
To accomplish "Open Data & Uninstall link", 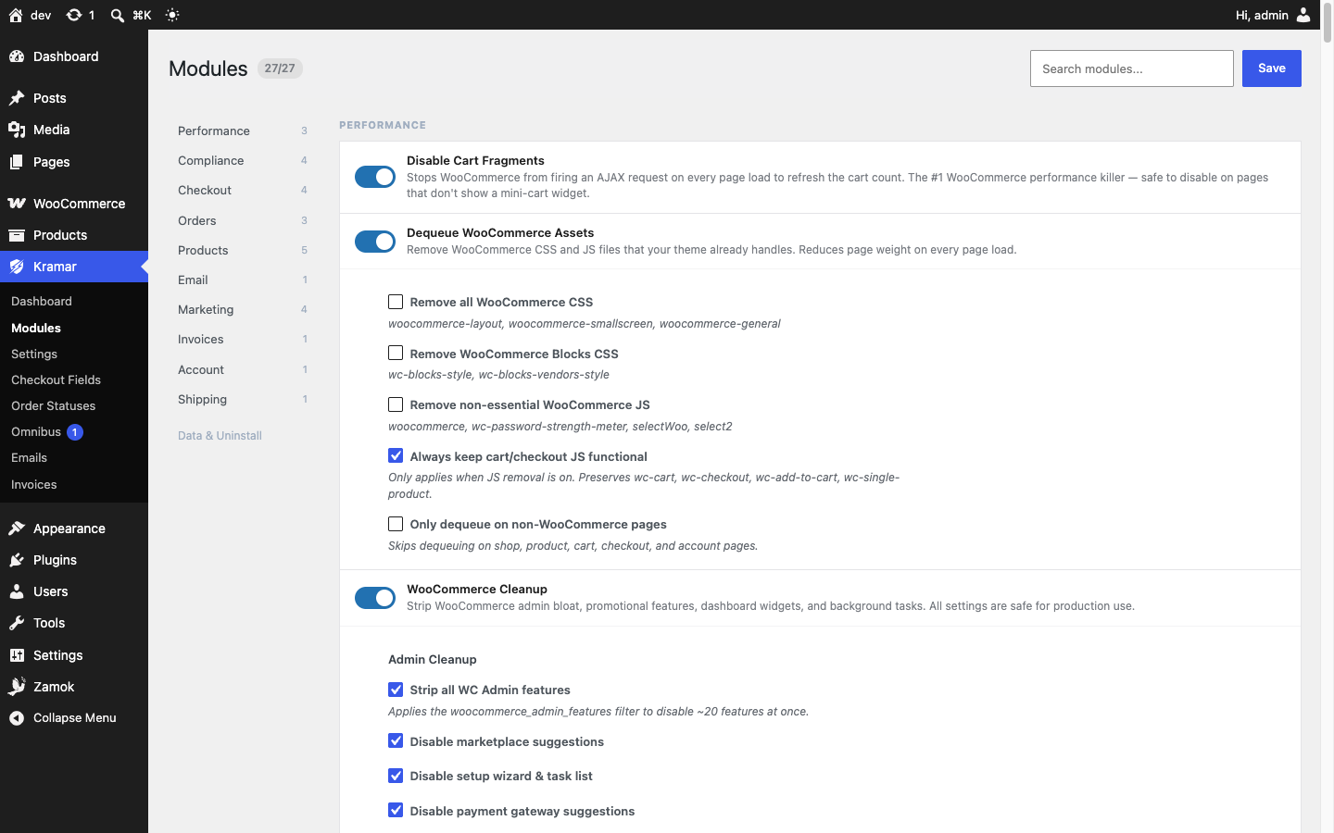I will [220, 435].
